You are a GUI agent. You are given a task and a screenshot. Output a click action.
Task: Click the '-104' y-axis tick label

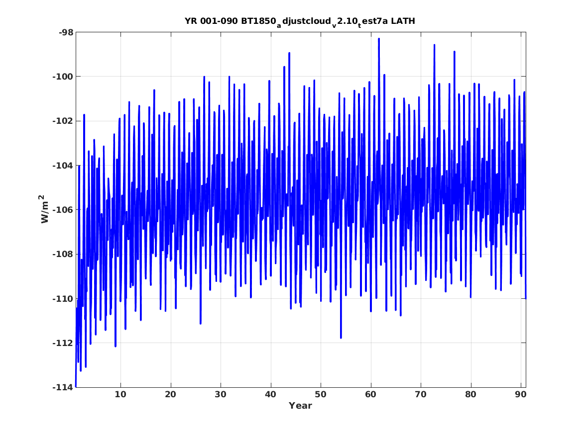coord(63,166)
